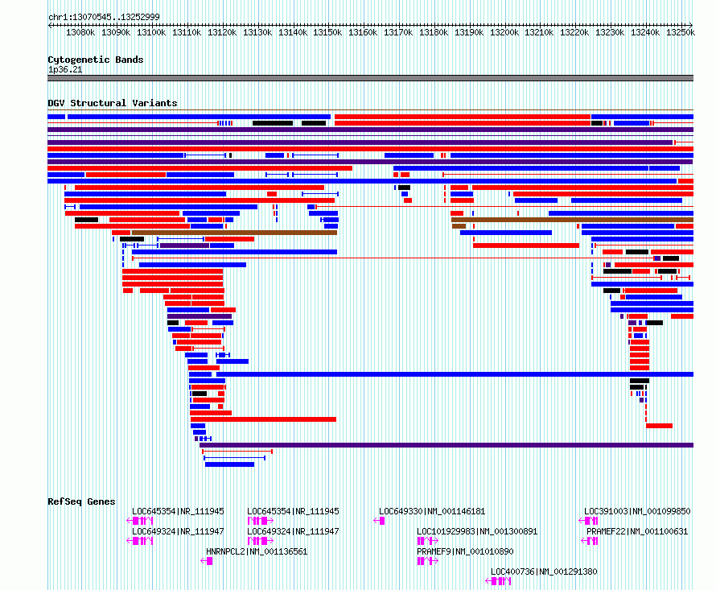Click the 13100k ruler tick label
The image size is (716, 590).
click(x=151, y=32)
